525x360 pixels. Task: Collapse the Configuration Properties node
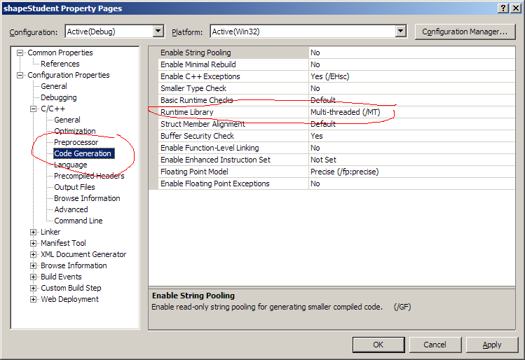click(x=20, y=75)
